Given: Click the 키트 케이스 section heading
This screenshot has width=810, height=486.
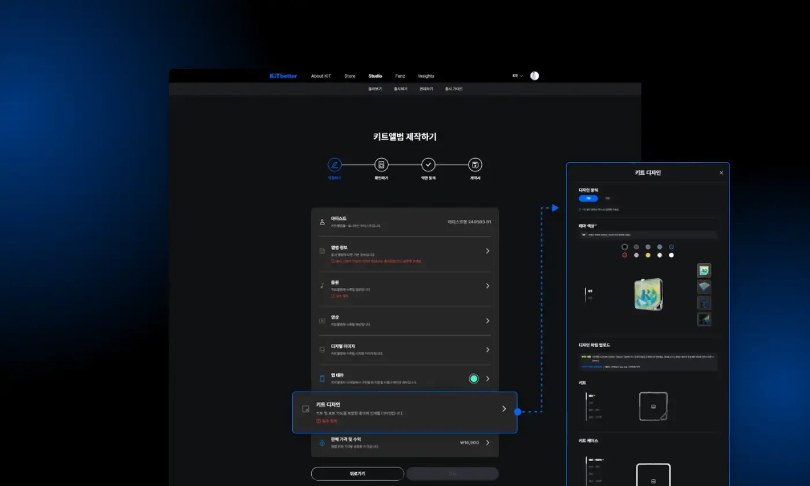Looking at the screenshot, I should click(588, 441).
